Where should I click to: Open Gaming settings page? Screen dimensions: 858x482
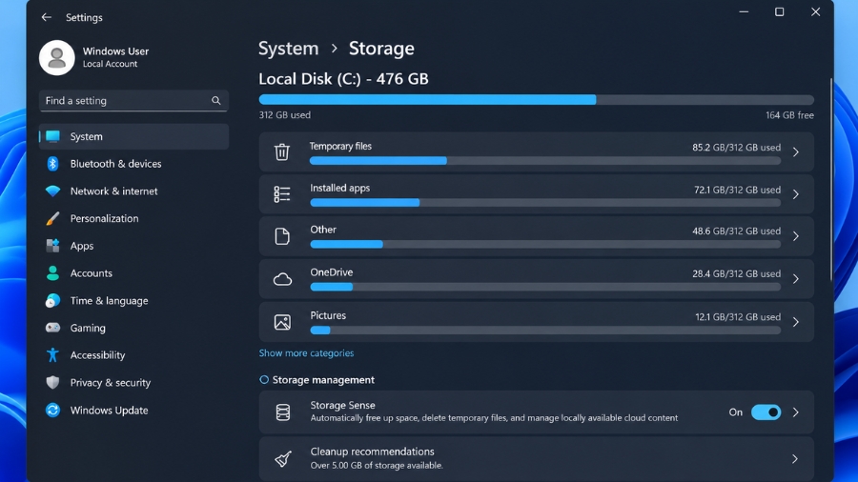(133, 328)
